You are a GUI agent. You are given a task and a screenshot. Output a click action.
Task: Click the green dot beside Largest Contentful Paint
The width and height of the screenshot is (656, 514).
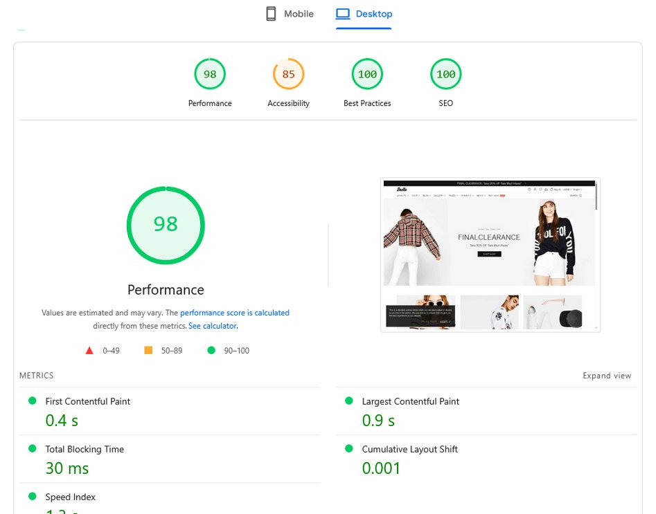pos(349,401)
